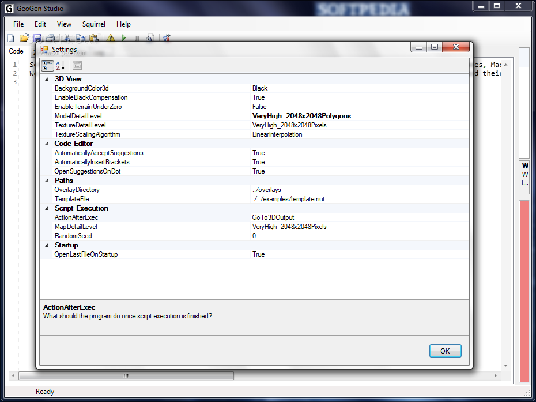This screenshot has width=536, height=402.
Task: Change the OpenLastFileOnStartup value True
Action: coord(359,254)
